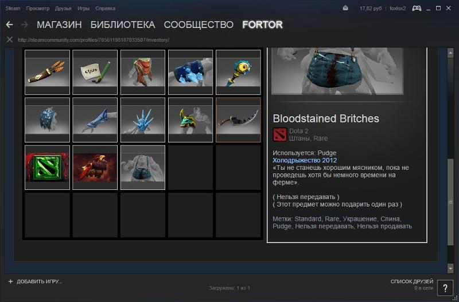This screenshot has height=302, width=459.
Task: Click the Метки tags line
Action: pyautogui.click(x=342, y=222)
